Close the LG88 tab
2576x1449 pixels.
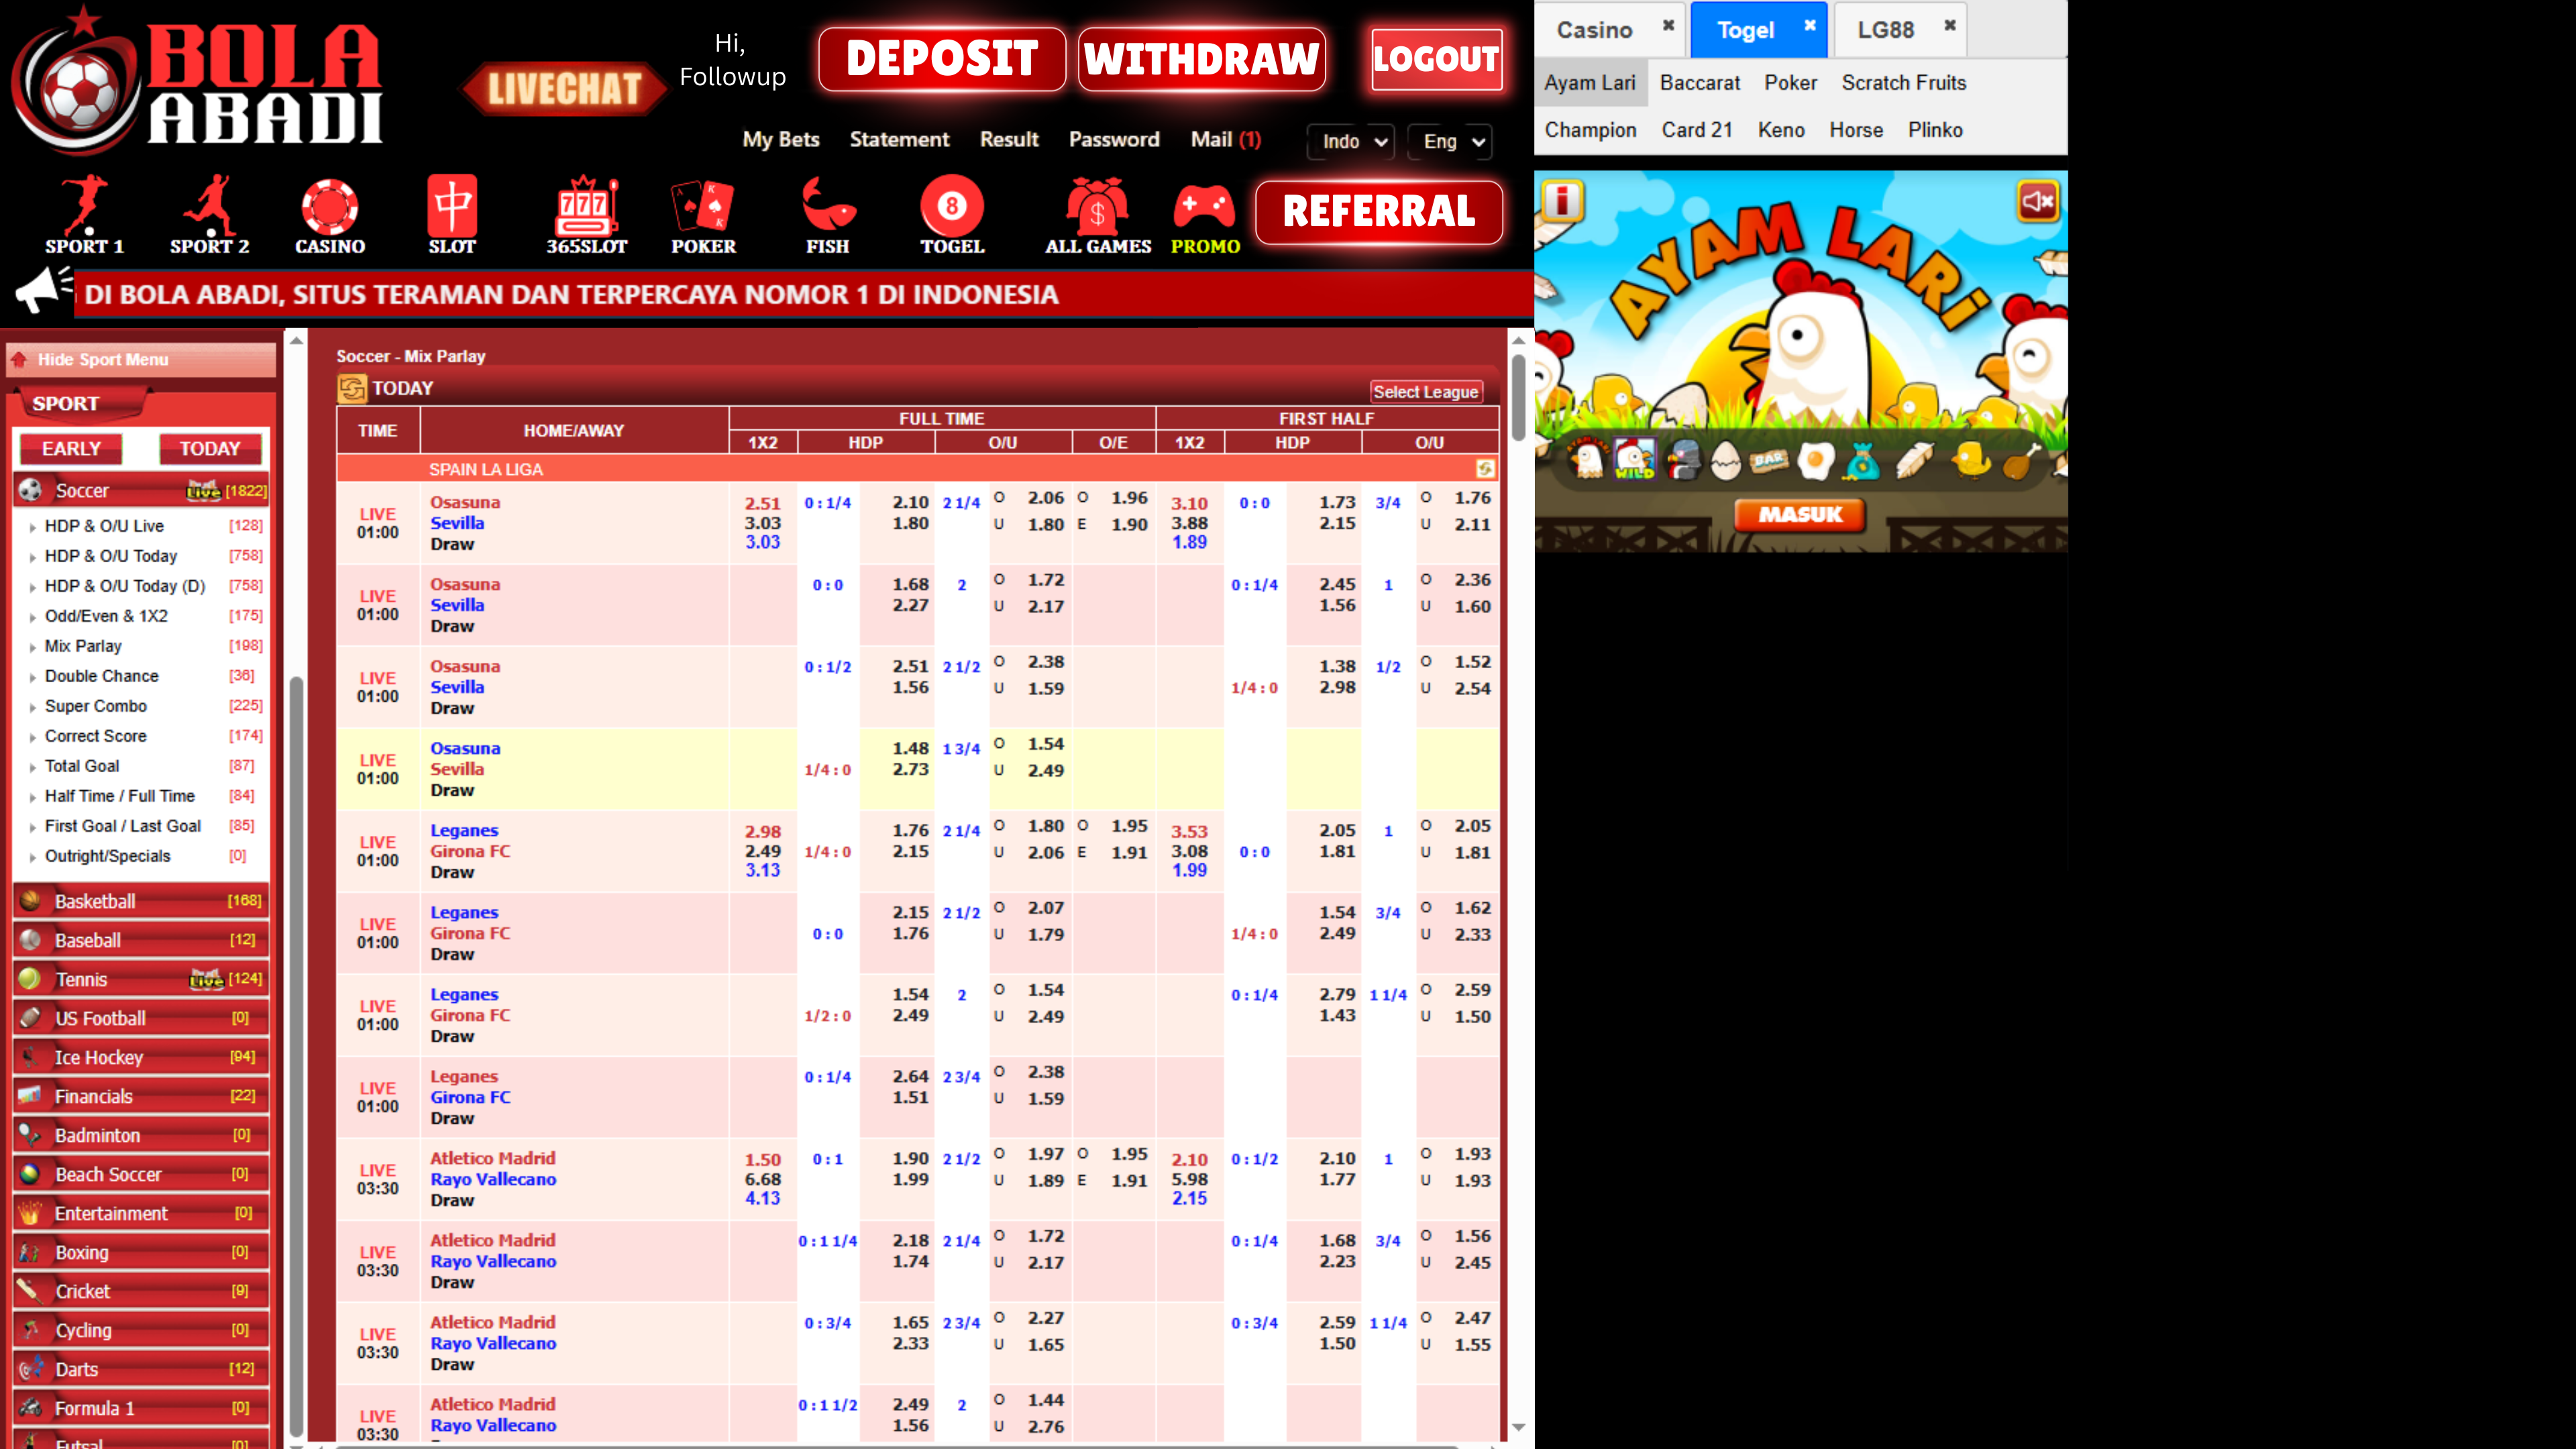click(x=1949, y=25)
